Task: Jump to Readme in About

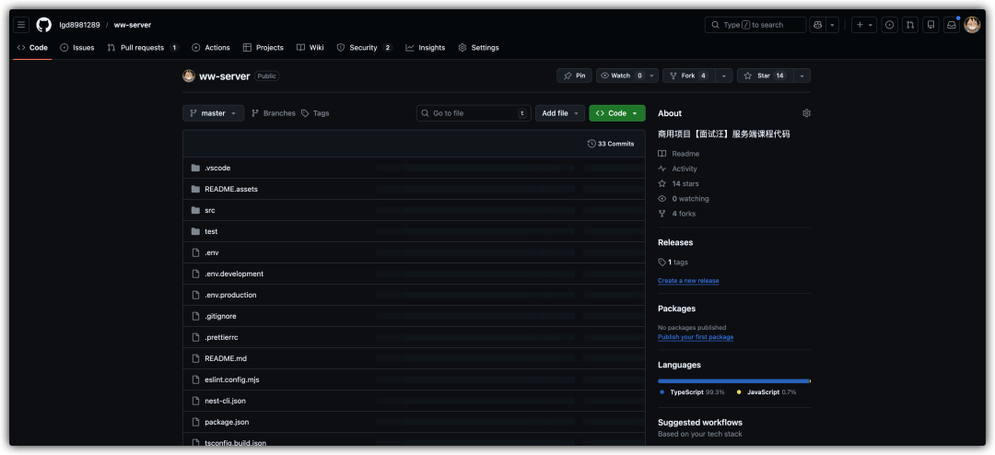Action: (x=679, y=154)
